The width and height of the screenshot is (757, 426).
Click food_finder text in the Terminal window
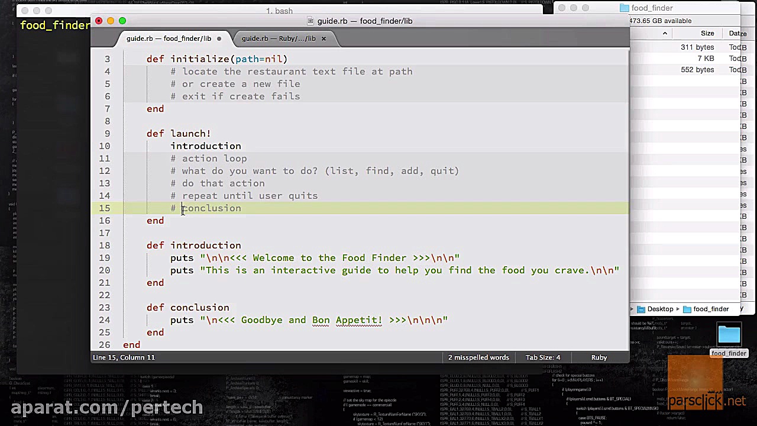pyautogui.click(x=55, y=25)
